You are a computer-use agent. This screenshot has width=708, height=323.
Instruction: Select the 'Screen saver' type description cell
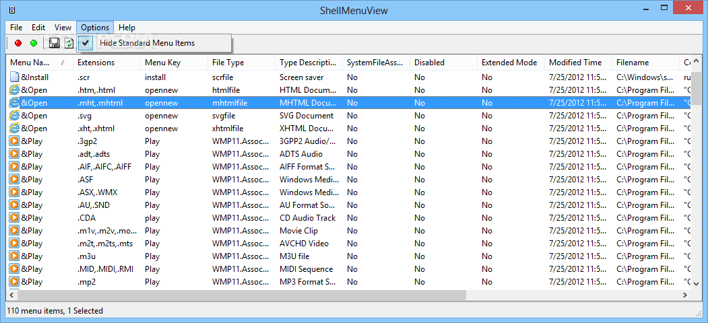(301, 77)
